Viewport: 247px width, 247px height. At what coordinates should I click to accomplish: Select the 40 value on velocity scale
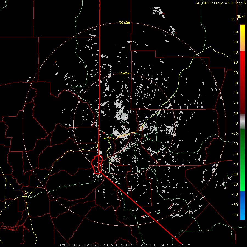(x=236, y=83)
